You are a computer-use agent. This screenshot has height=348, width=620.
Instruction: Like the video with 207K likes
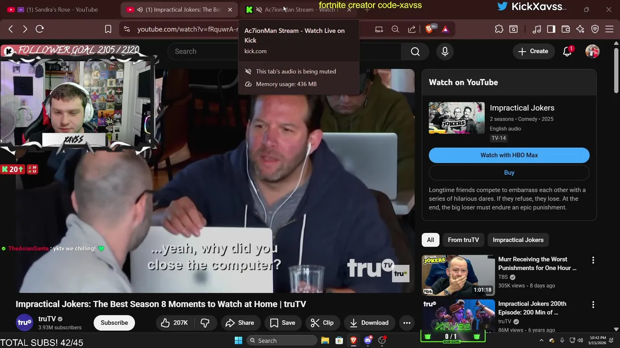click(x=173, y=323)
